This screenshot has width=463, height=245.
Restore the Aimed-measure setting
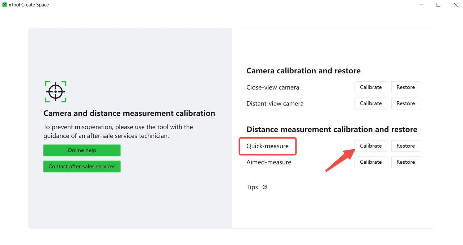(x=405, y=162)
